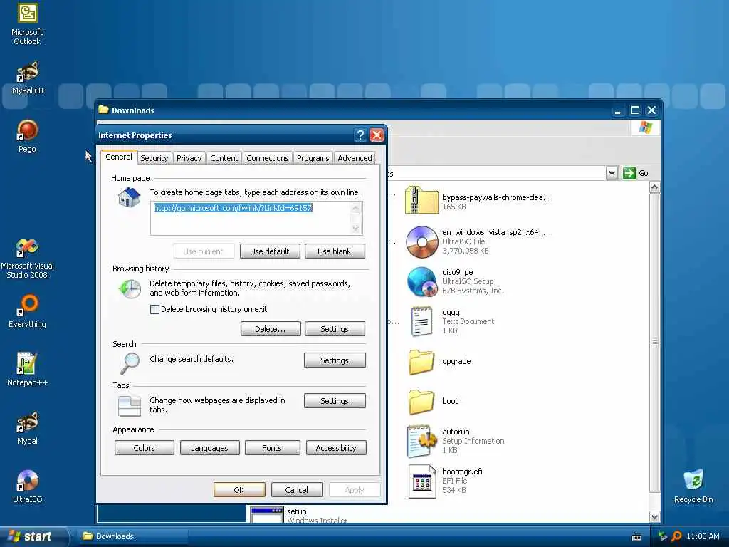
Task: Click the Start button
Action: click(33, 536)
